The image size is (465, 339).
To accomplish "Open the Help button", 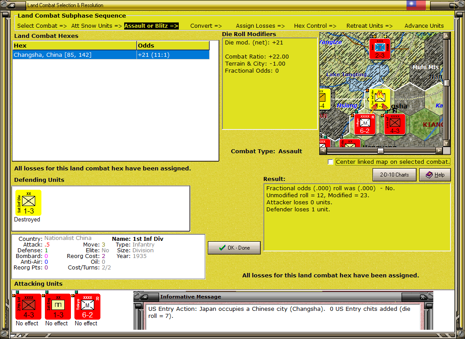I will point(435,175).
